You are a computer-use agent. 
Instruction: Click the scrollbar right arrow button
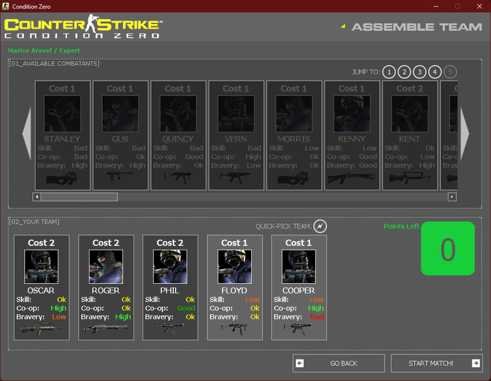(x=452, y=197)
